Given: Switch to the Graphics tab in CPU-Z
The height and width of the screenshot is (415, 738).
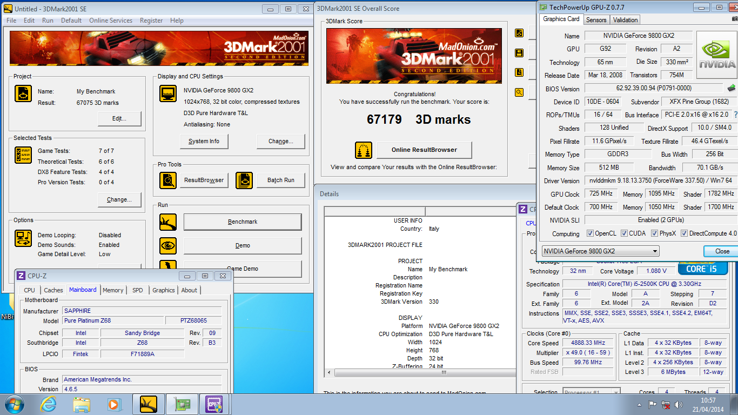Looking at the screenshot, I should click(164, 290).
